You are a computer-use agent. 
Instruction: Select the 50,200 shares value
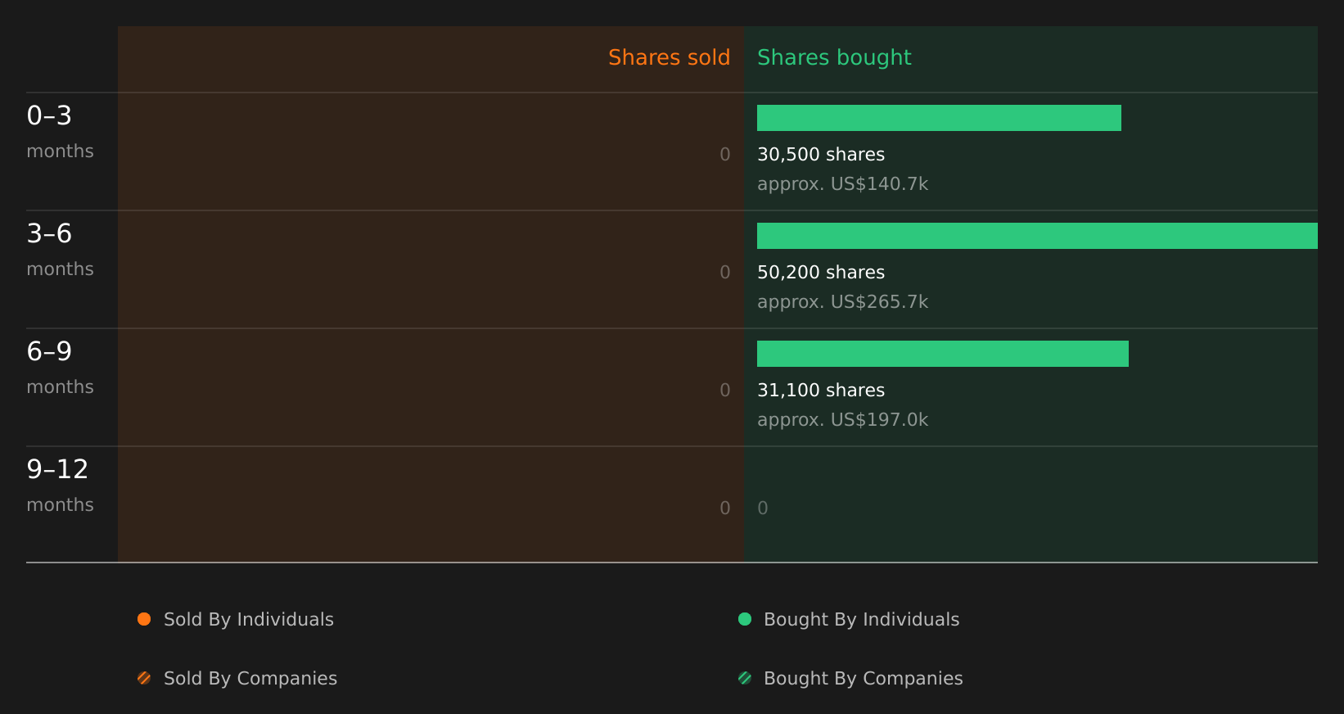pos(821,273)
